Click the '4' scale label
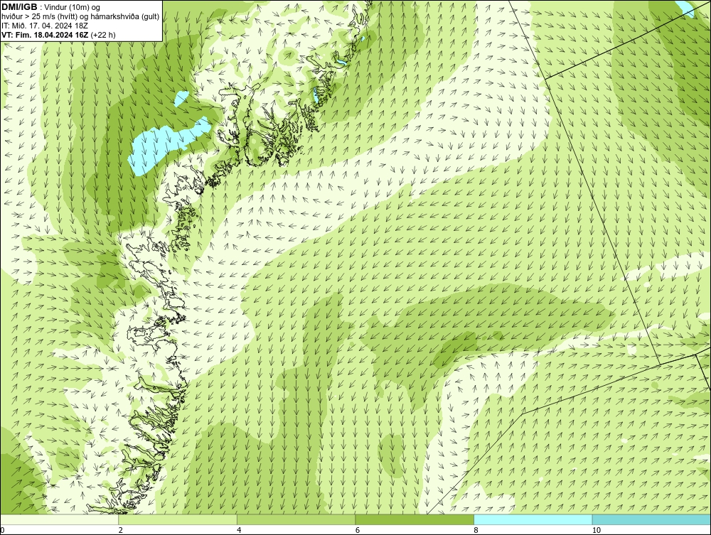Image resolution: width=711 pixels, height=535 pixels. [238, 530]
